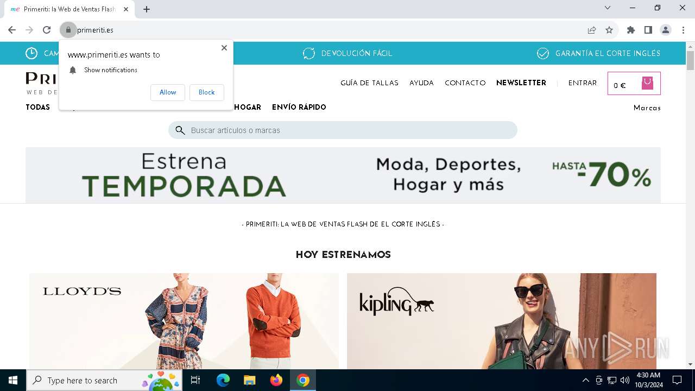
Task: Click the address bar URL primeriti.es
Action: [96, 30]
